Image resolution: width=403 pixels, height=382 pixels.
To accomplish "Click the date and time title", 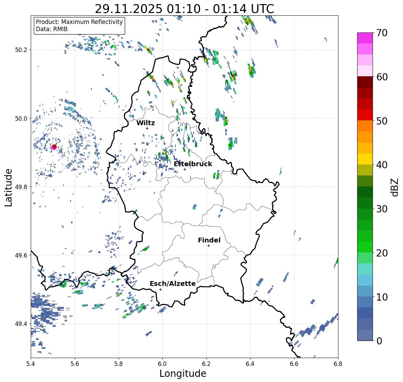I will click(184, 9).
